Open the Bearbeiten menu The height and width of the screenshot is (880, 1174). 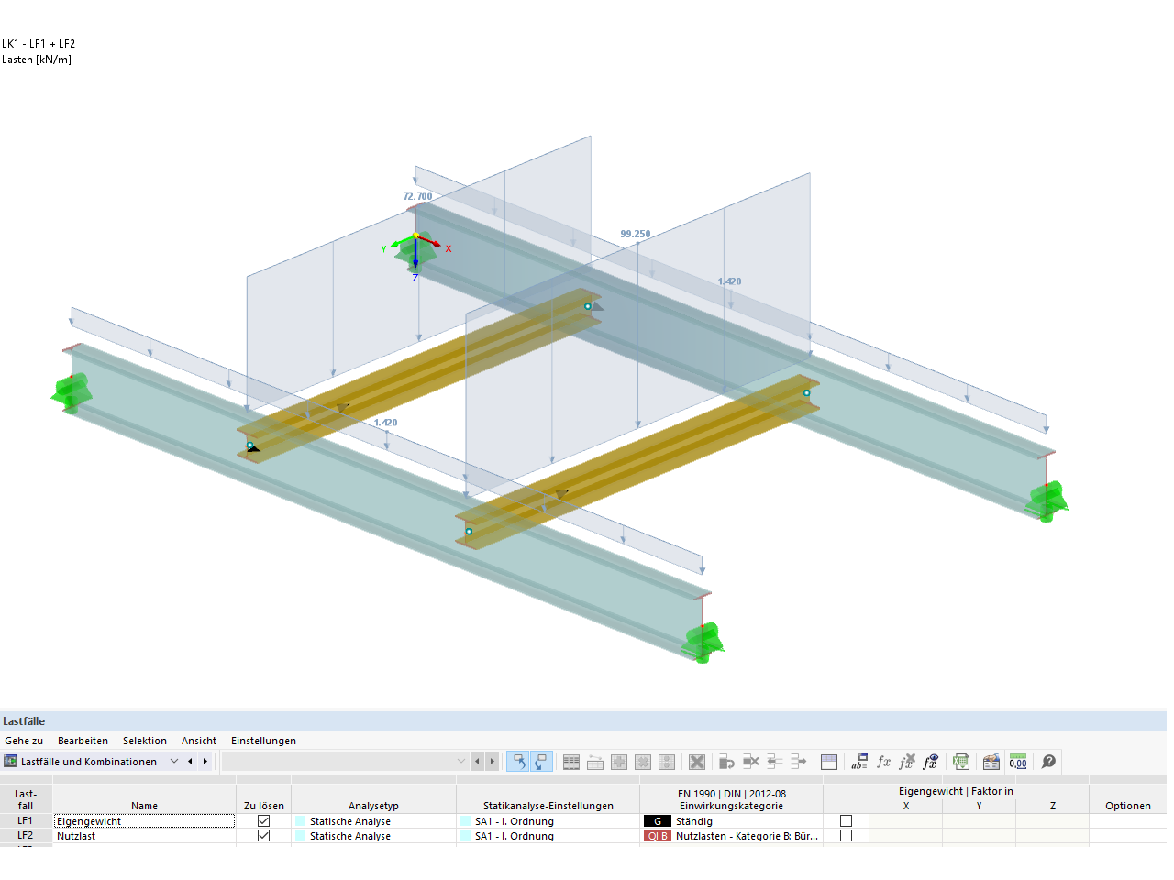point(83,741)
